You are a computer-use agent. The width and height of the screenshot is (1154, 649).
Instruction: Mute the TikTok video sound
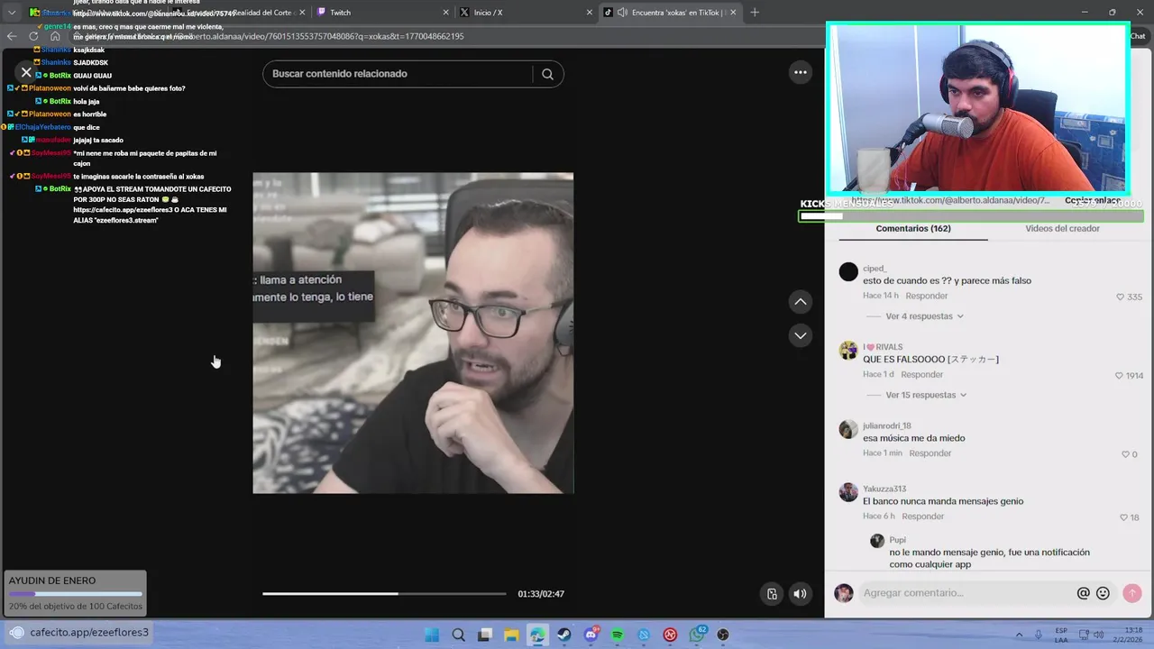click(800, 593)
